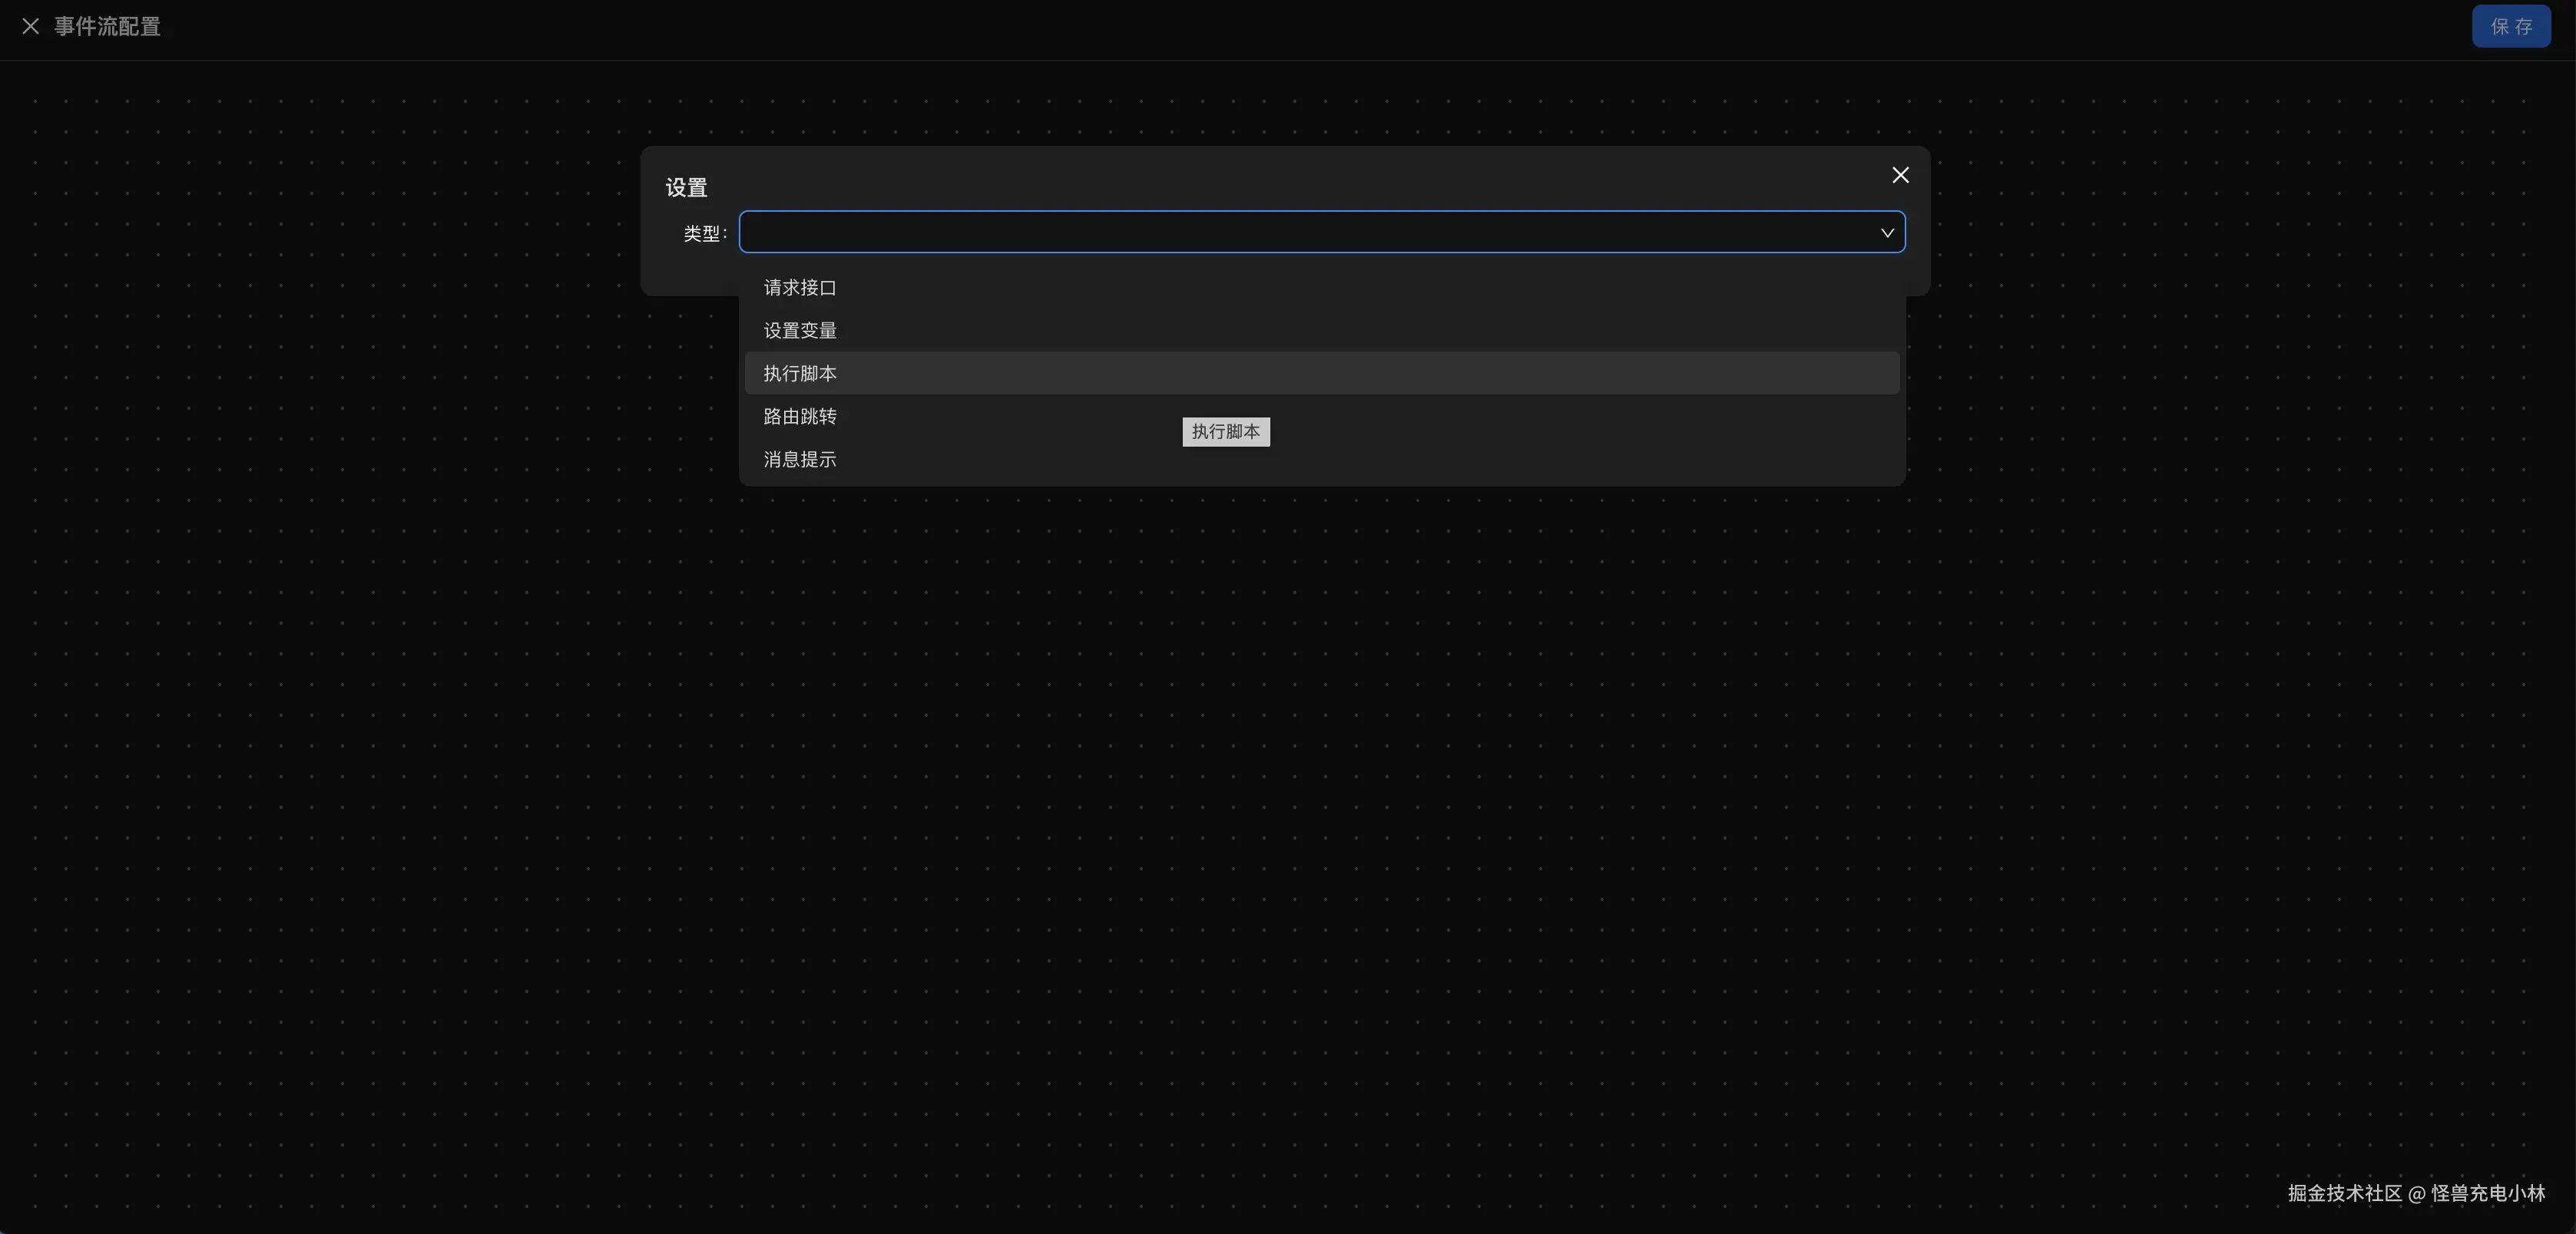Select 路由跳转 in the dropdown list
Screen dimensions: 2576x1234
pyautogui.click(x=800, y=417)
